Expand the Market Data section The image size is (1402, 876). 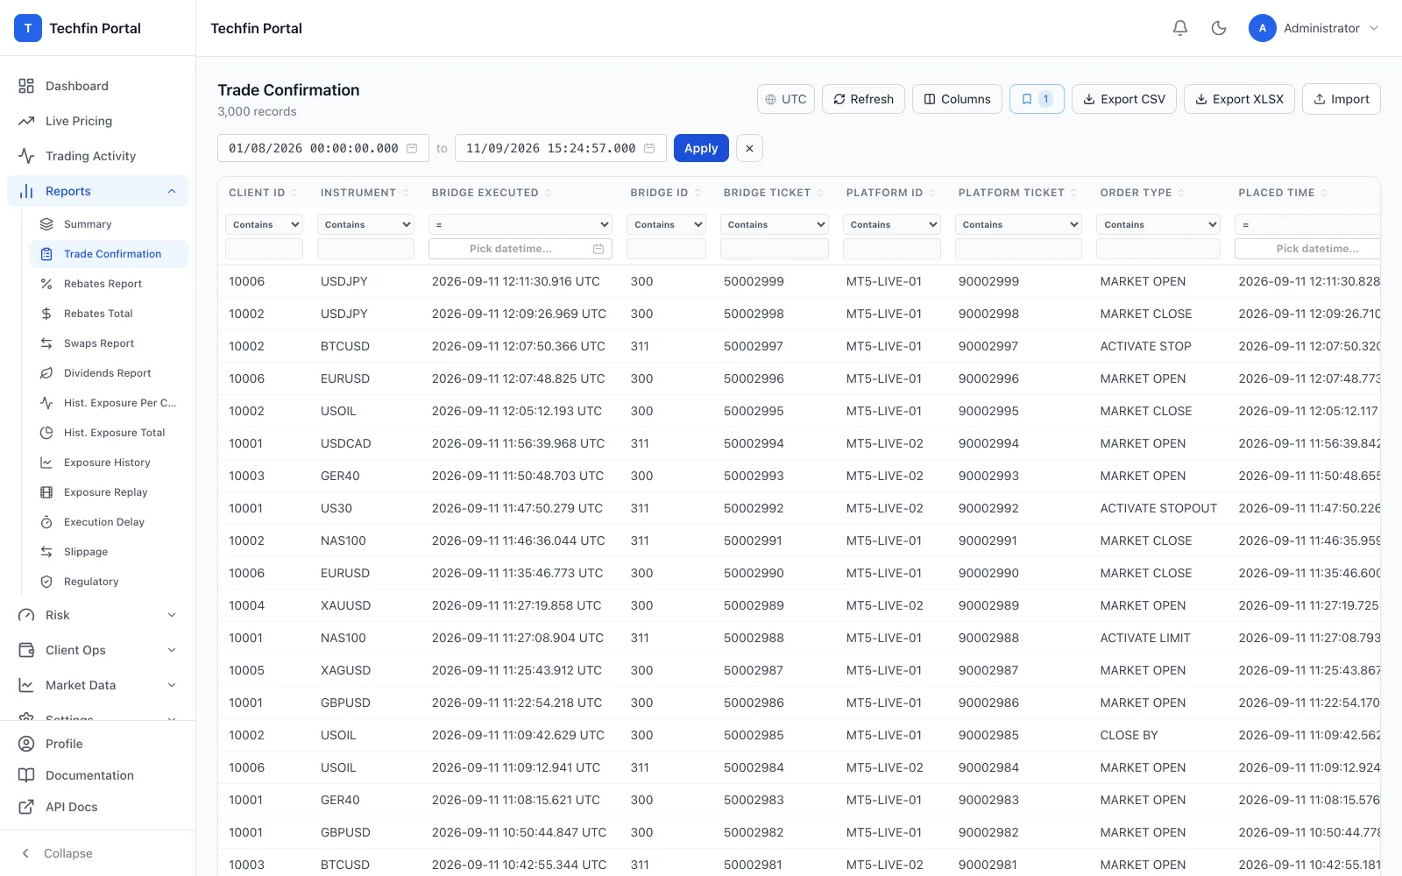[x=97, y=685]
